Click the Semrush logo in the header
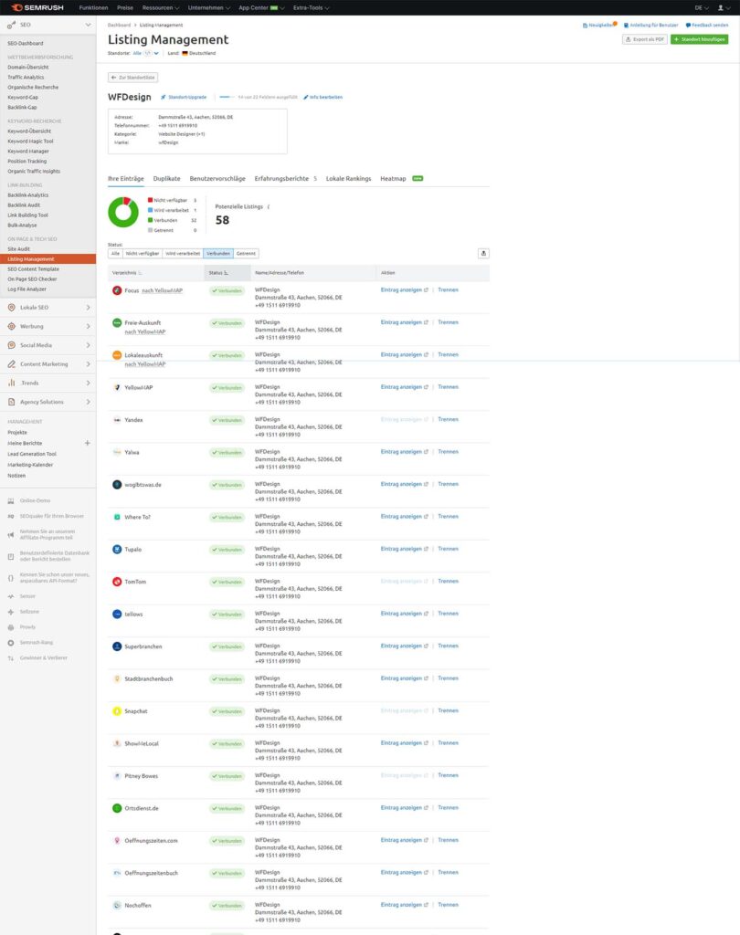Viewport: 740px width, 935px height. click(x=37, y=7)
